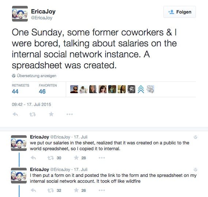The height and width of the screenshot is (197, 208).
Task: Click the Folgen follow button
Action: 179,12
